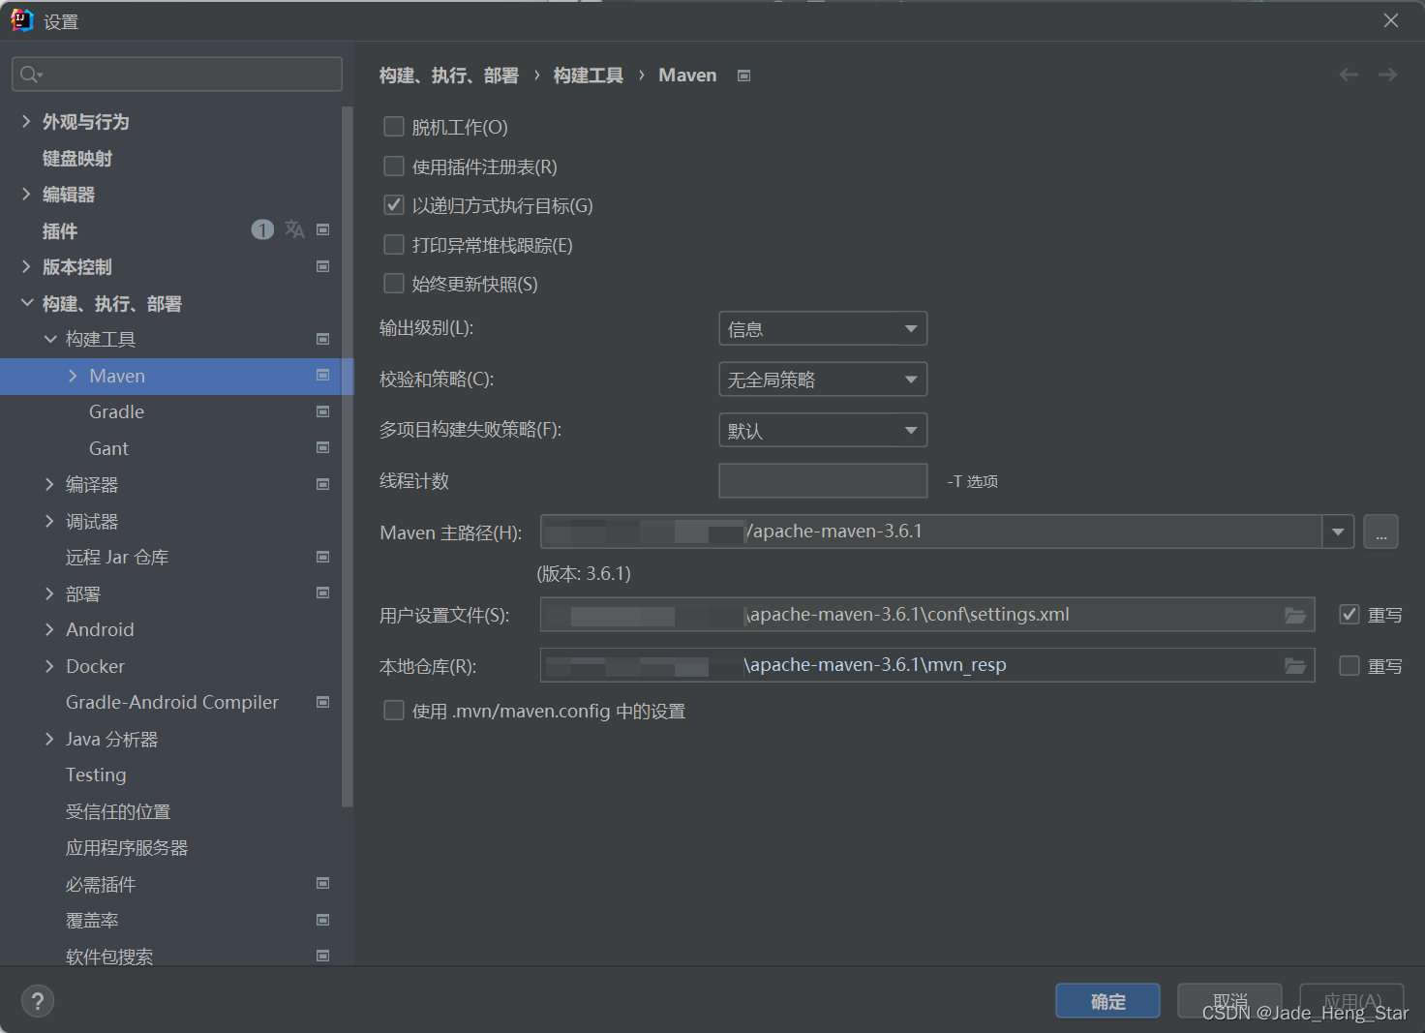Click 确定 to confirm settings
This screenshot has width=1425, height=1033.
pos(1107,1001)
